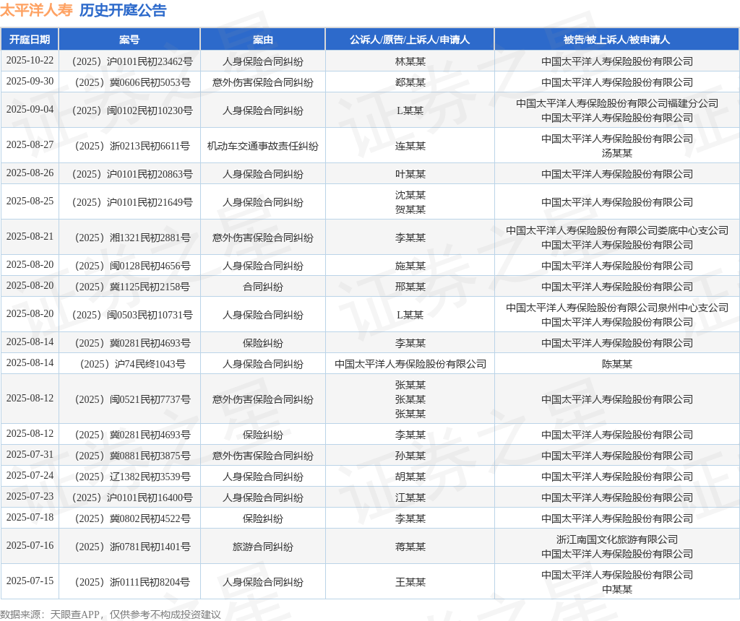Select the date 2025-07-24
Image resolution: width=740 pixels, height=621 pixels.
click(30, 475)
